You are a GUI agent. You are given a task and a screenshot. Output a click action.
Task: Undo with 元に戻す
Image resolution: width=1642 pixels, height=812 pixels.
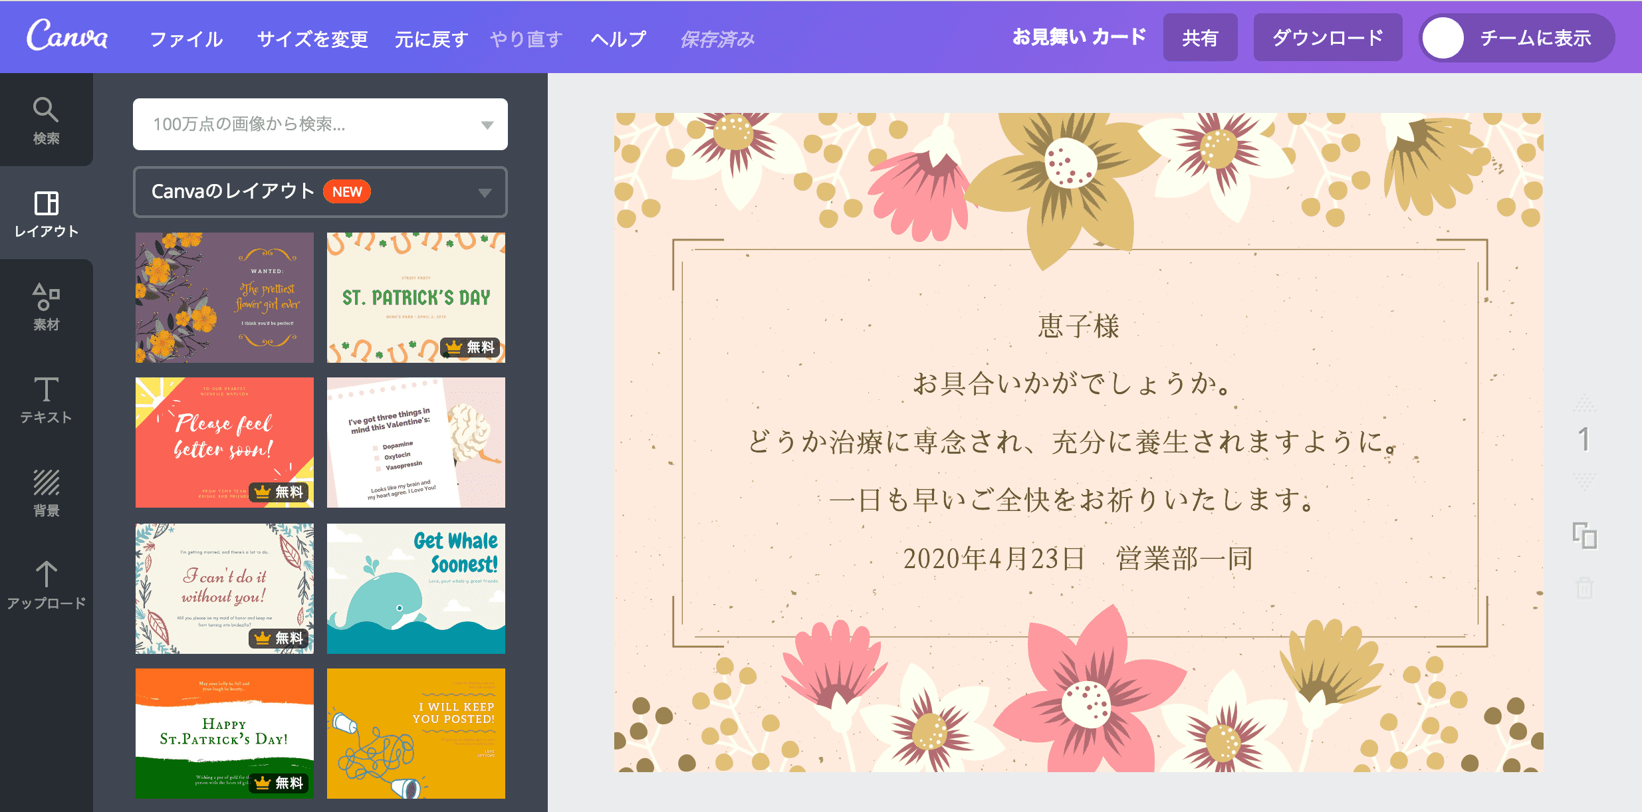tap(431, 39)
